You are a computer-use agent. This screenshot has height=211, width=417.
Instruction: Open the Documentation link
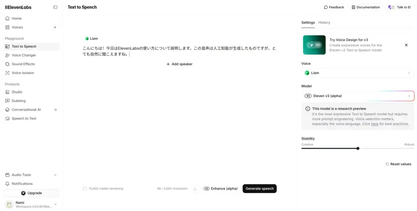[366, 7]
